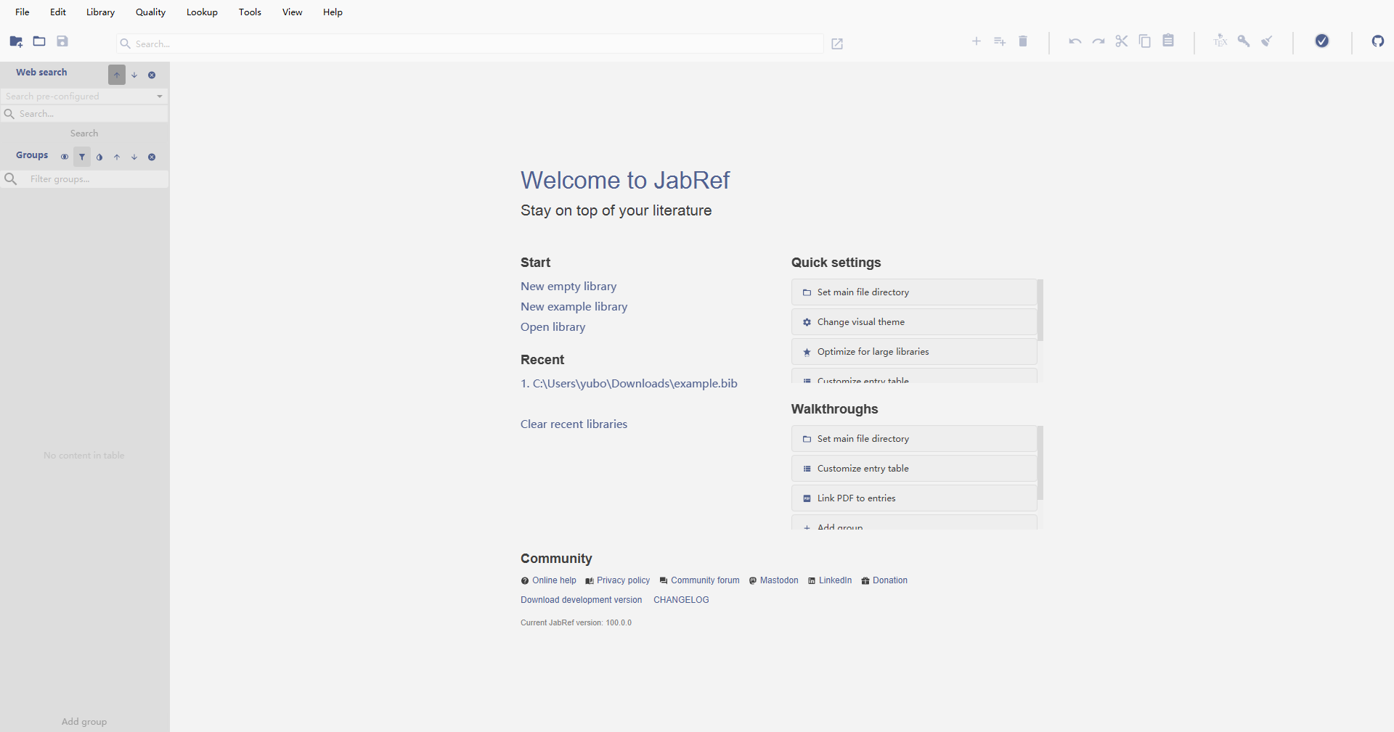Click Set main file directory in Quick settings

tap(914, 292)
